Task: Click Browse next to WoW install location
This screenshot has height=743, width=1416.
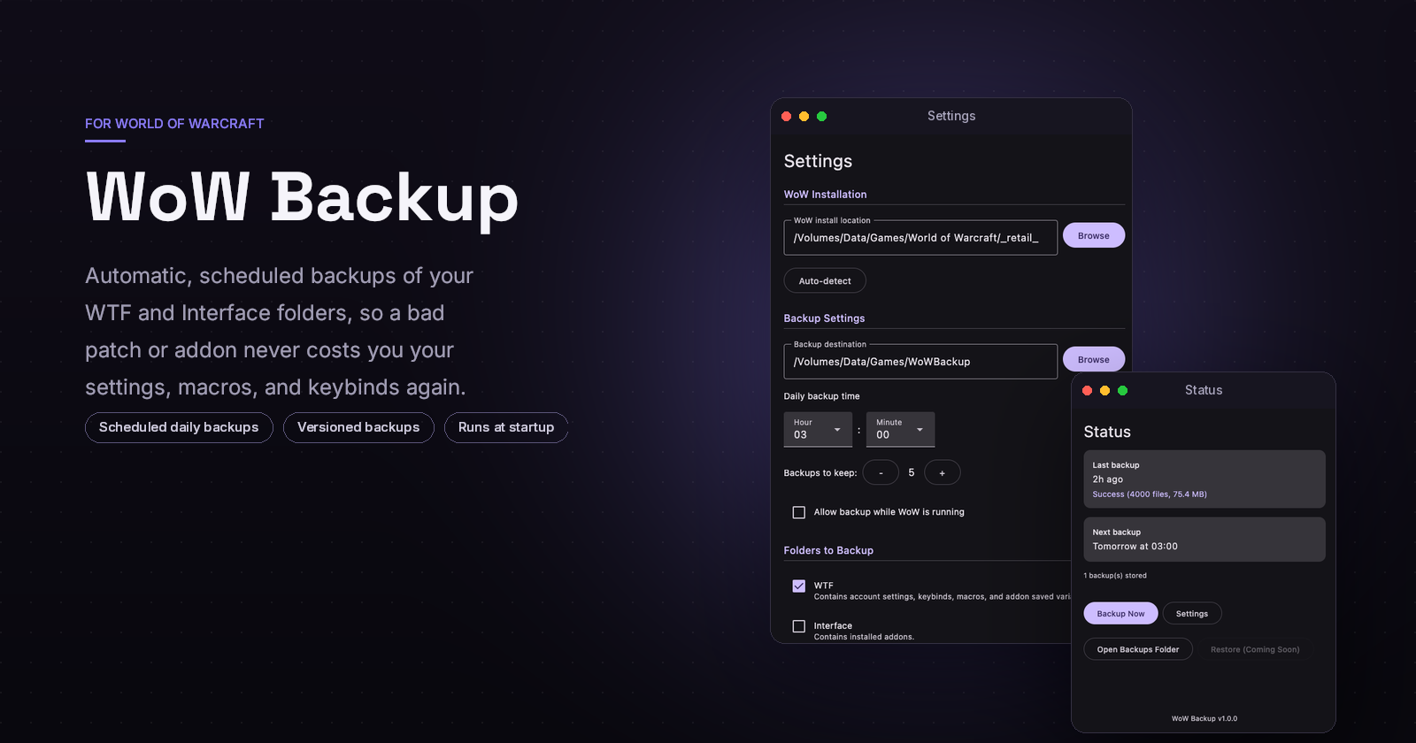Action: 1093,235
